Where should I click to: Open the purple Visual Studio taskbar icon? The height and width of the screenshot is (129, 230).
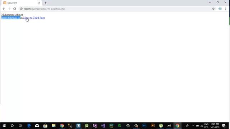coord(95,126)
